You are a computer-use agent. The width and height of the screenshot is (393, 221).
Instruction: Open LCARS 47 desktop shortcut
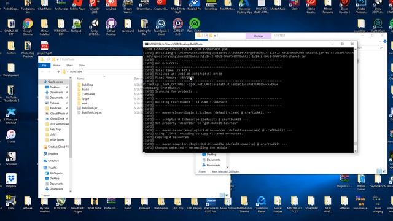tap(177, 26)
